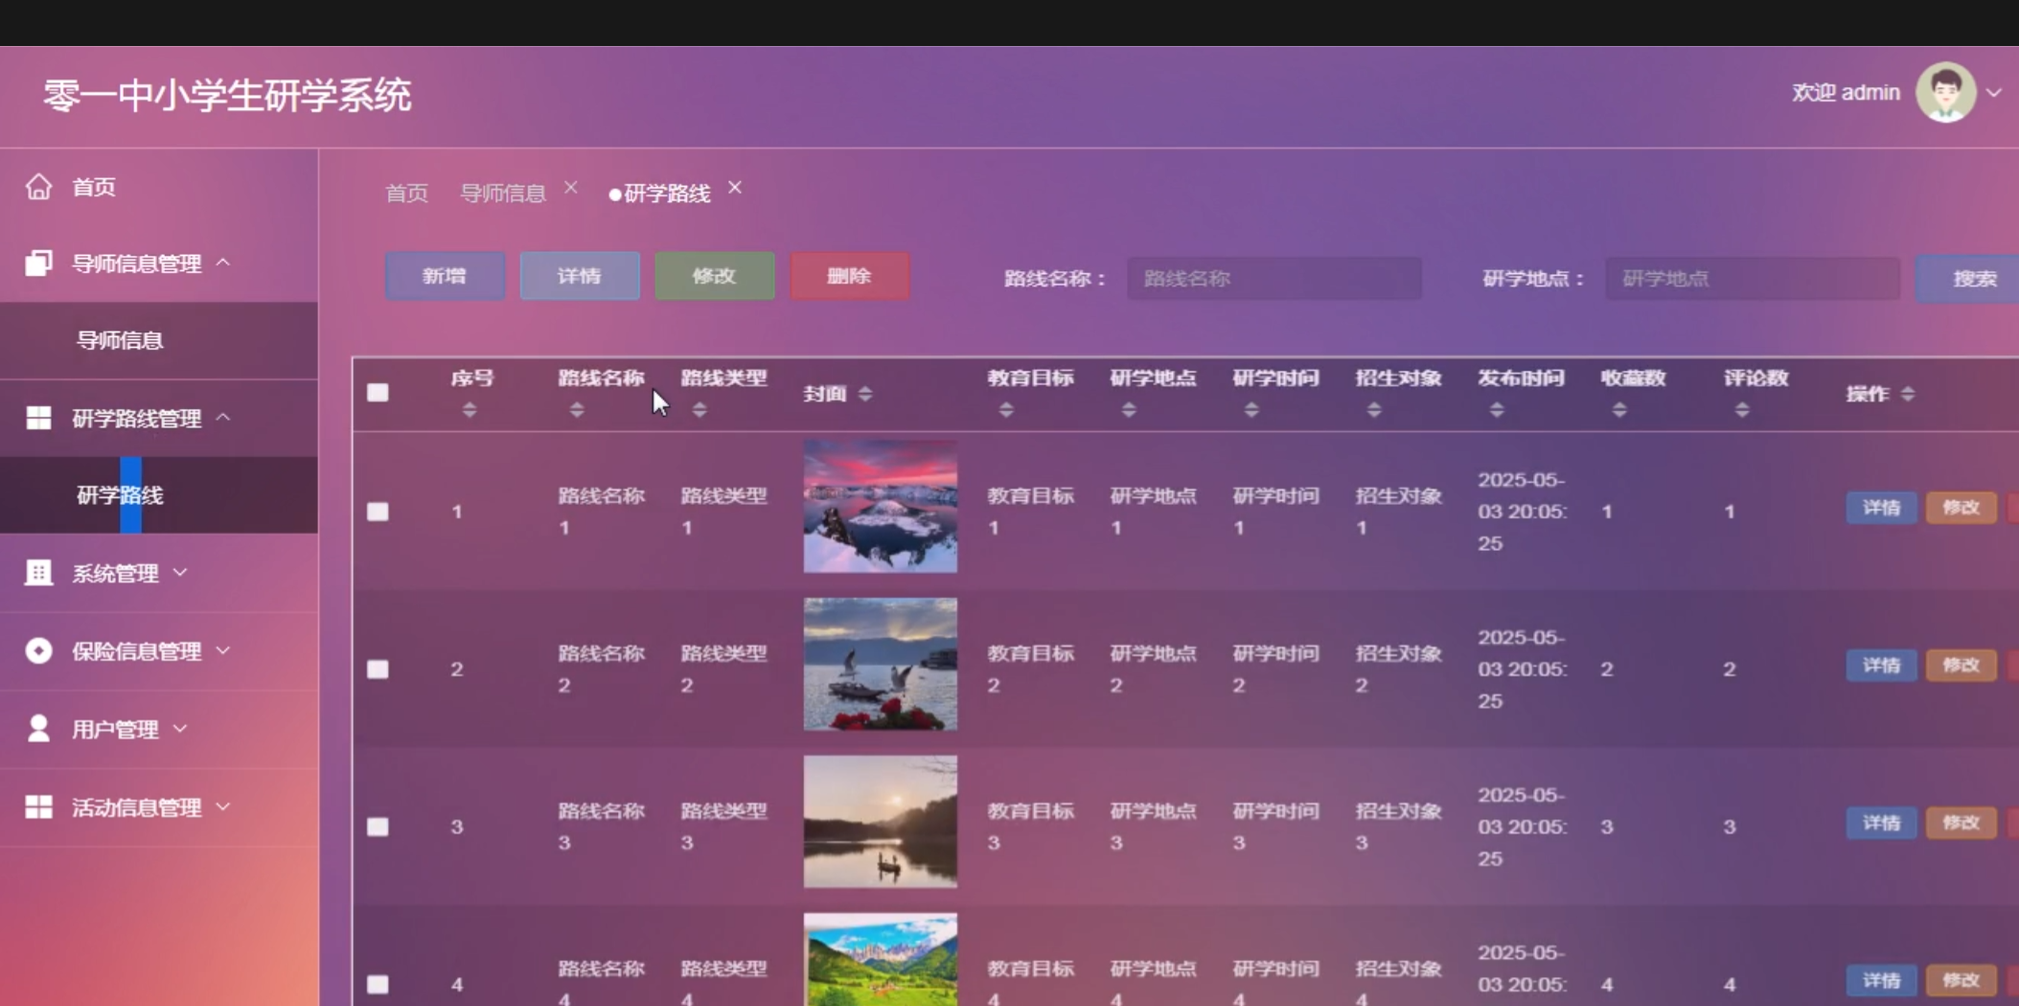Switch to the 导师信息 tab

[503, 194]
